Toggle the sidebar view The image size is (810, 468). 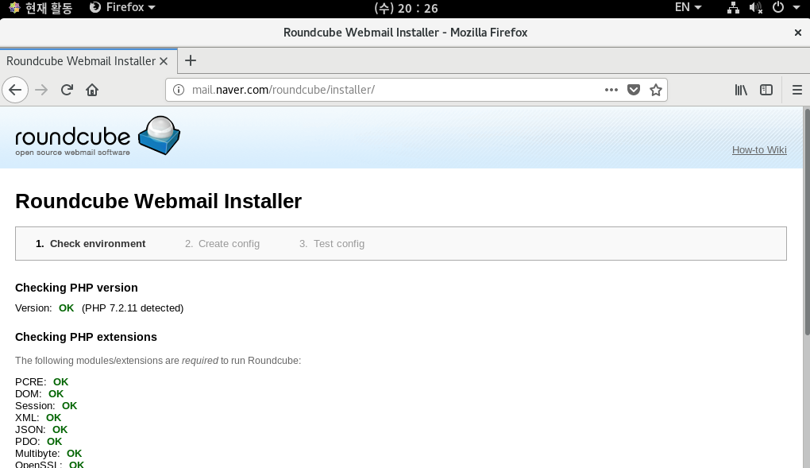(766, 90)
